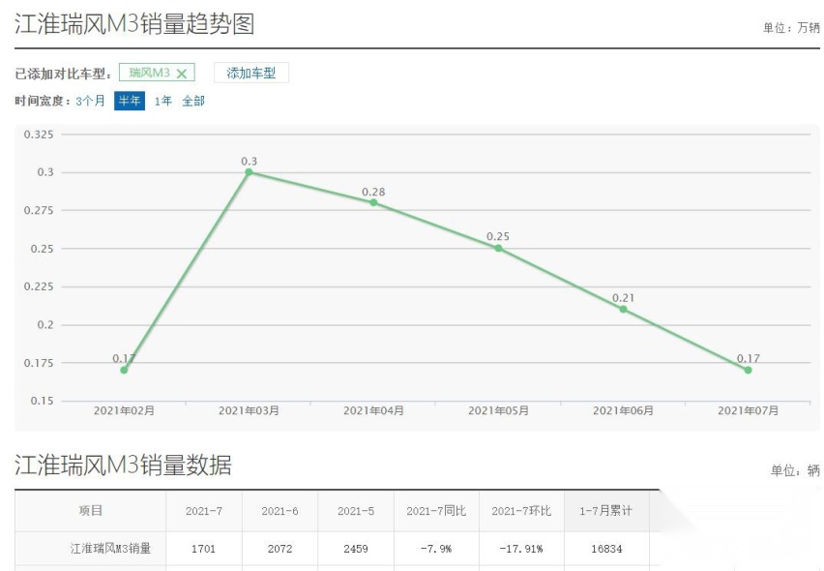Click the 江淮瑞风M3销量数据 heading
824x571 pixels.
point(124,466)
